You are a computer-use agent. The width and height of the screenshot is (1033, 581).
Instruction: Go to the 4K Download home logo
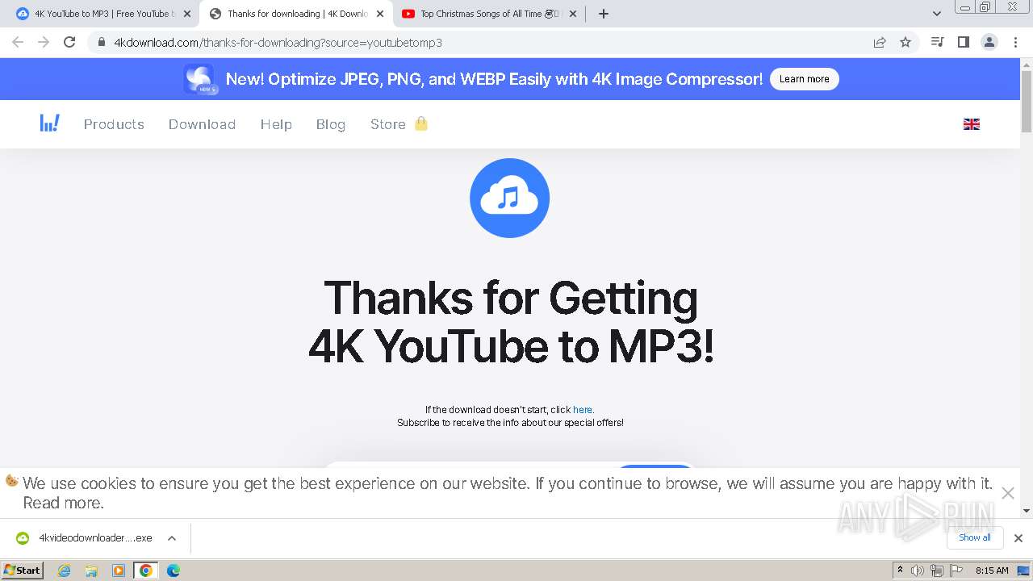click(49, 123)
